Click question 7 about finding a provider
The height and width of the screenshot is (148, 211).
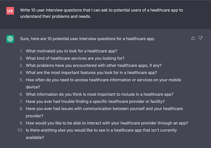(95, 102)
